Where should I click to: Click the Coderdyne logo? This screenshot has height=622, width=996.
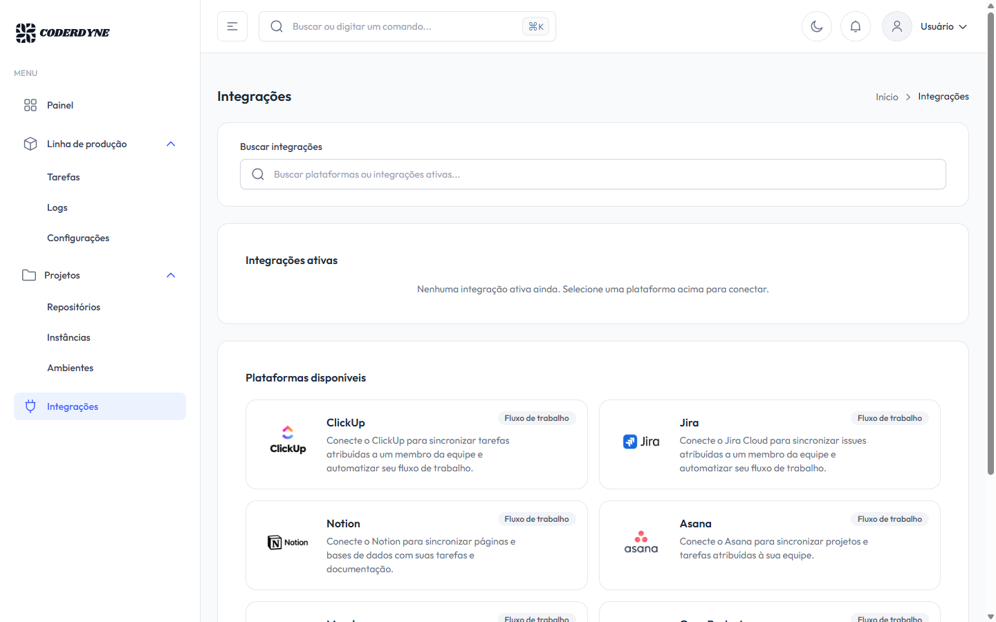click(x=62, y=32)
